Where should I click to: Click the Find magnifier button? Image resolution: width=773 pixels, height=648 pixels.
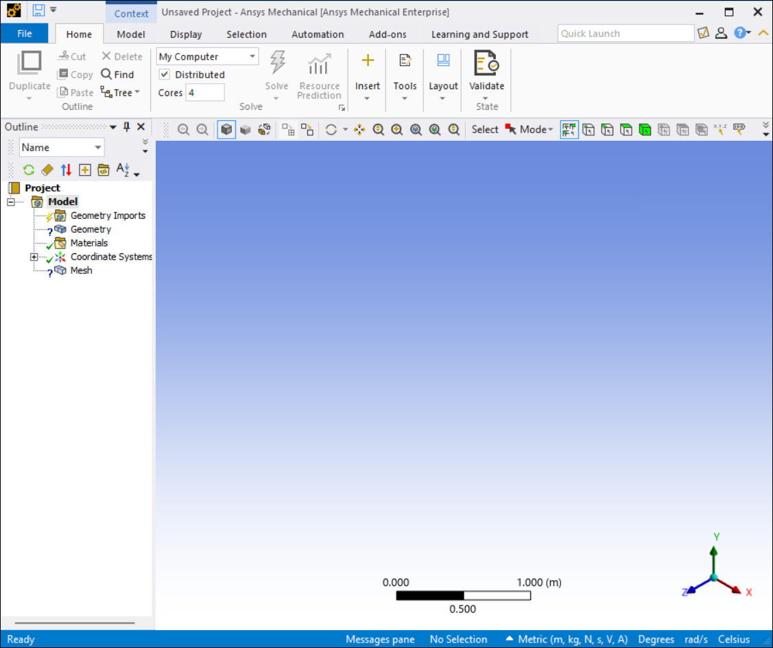(x=117, y=75)
